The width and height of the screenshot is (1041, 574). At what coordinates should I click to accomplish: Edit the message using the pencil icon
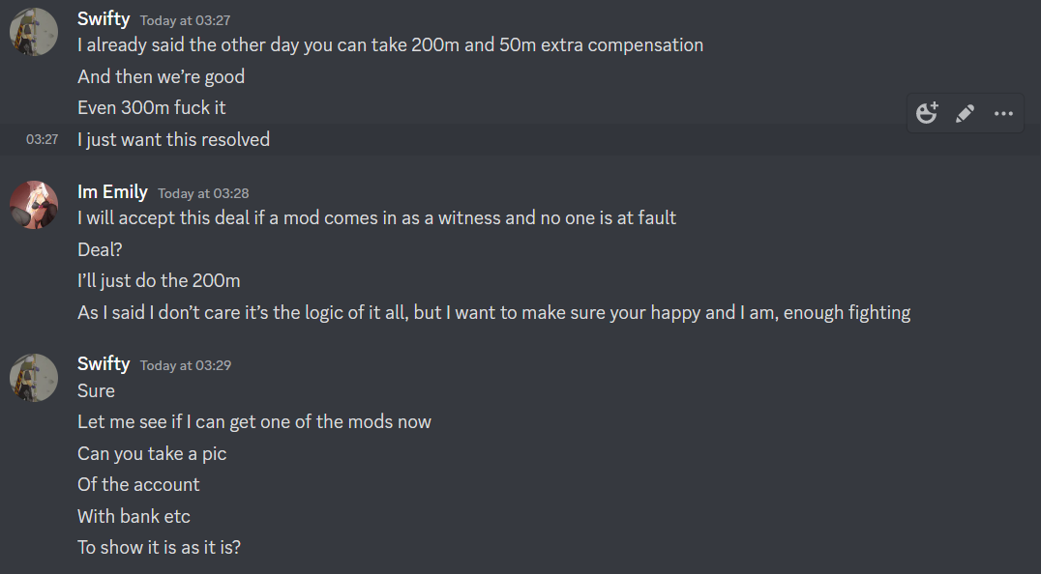965,113
